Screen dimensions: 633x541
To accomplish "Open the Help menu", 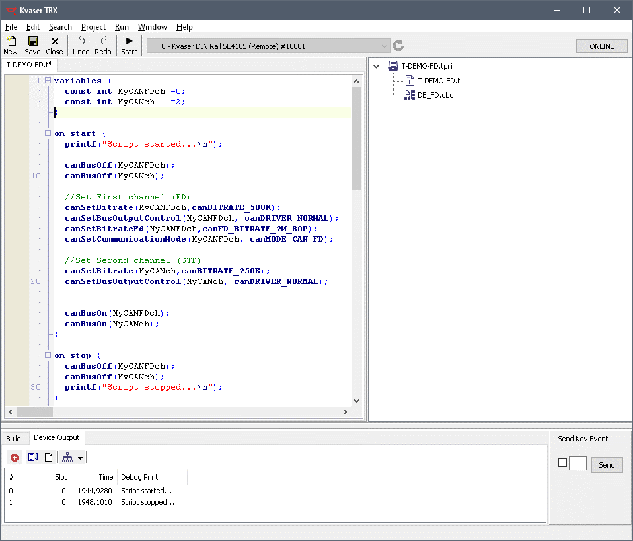I will coord(184,27).
